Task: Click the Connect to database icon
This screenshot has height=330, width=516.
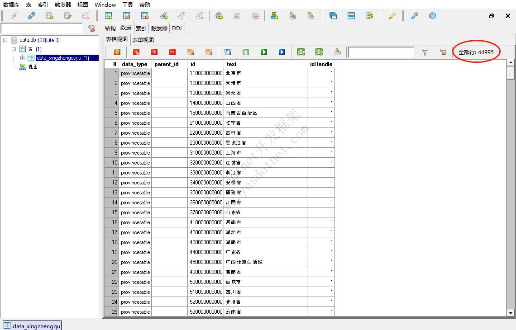Action: [13, 16]
